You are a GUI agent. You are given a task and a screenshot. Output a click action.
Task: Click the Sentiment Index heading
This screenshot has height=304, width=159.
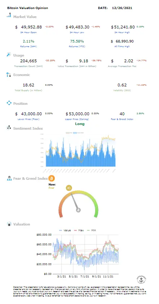click(x=28, y=128)
